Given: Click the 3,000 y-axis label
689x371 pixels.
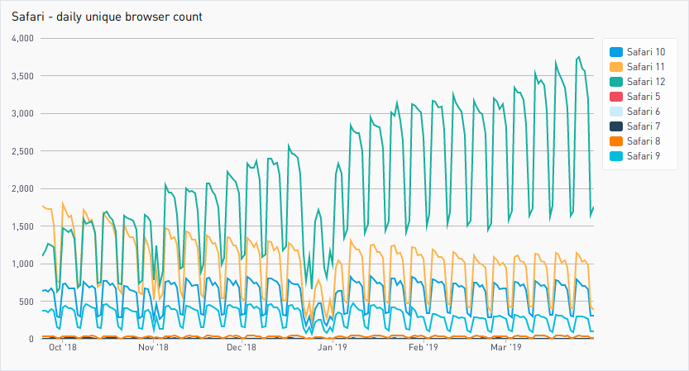Looking at the screenshot, I should 23,114.
